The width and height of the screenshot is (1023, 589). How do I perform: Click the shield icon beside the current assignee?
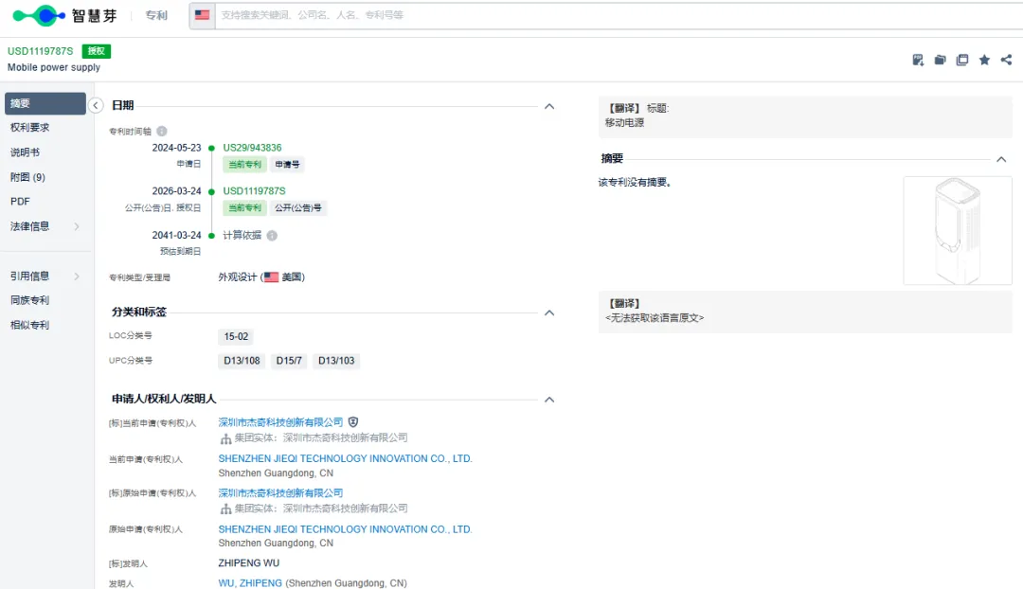pyautogui.click(x=353, y=422)
